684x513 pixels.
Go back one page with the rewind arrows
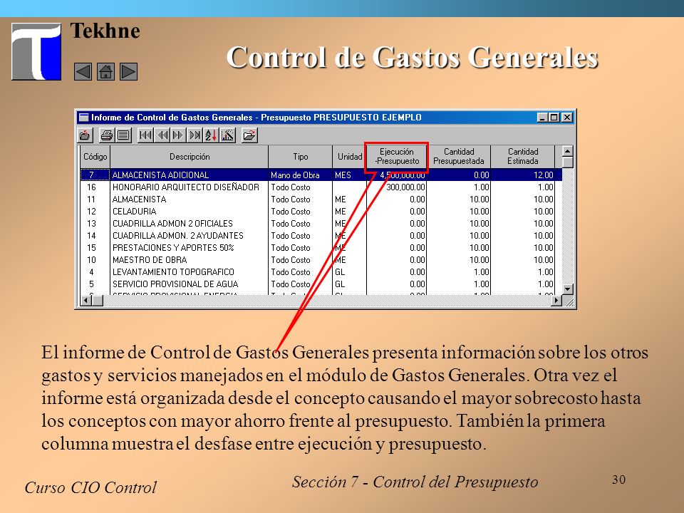162,135
